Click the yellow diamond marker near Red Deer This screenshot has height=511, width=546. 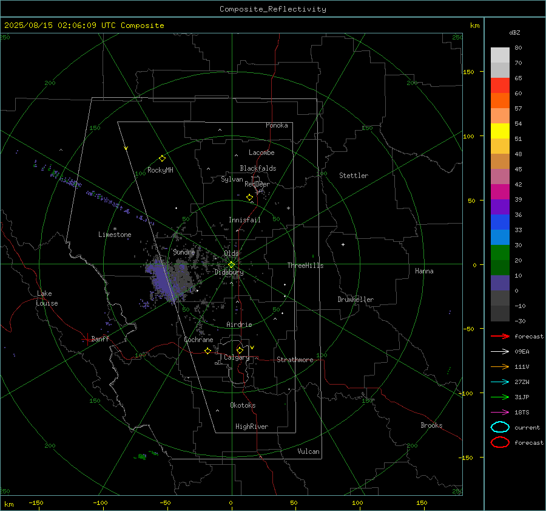250,197
